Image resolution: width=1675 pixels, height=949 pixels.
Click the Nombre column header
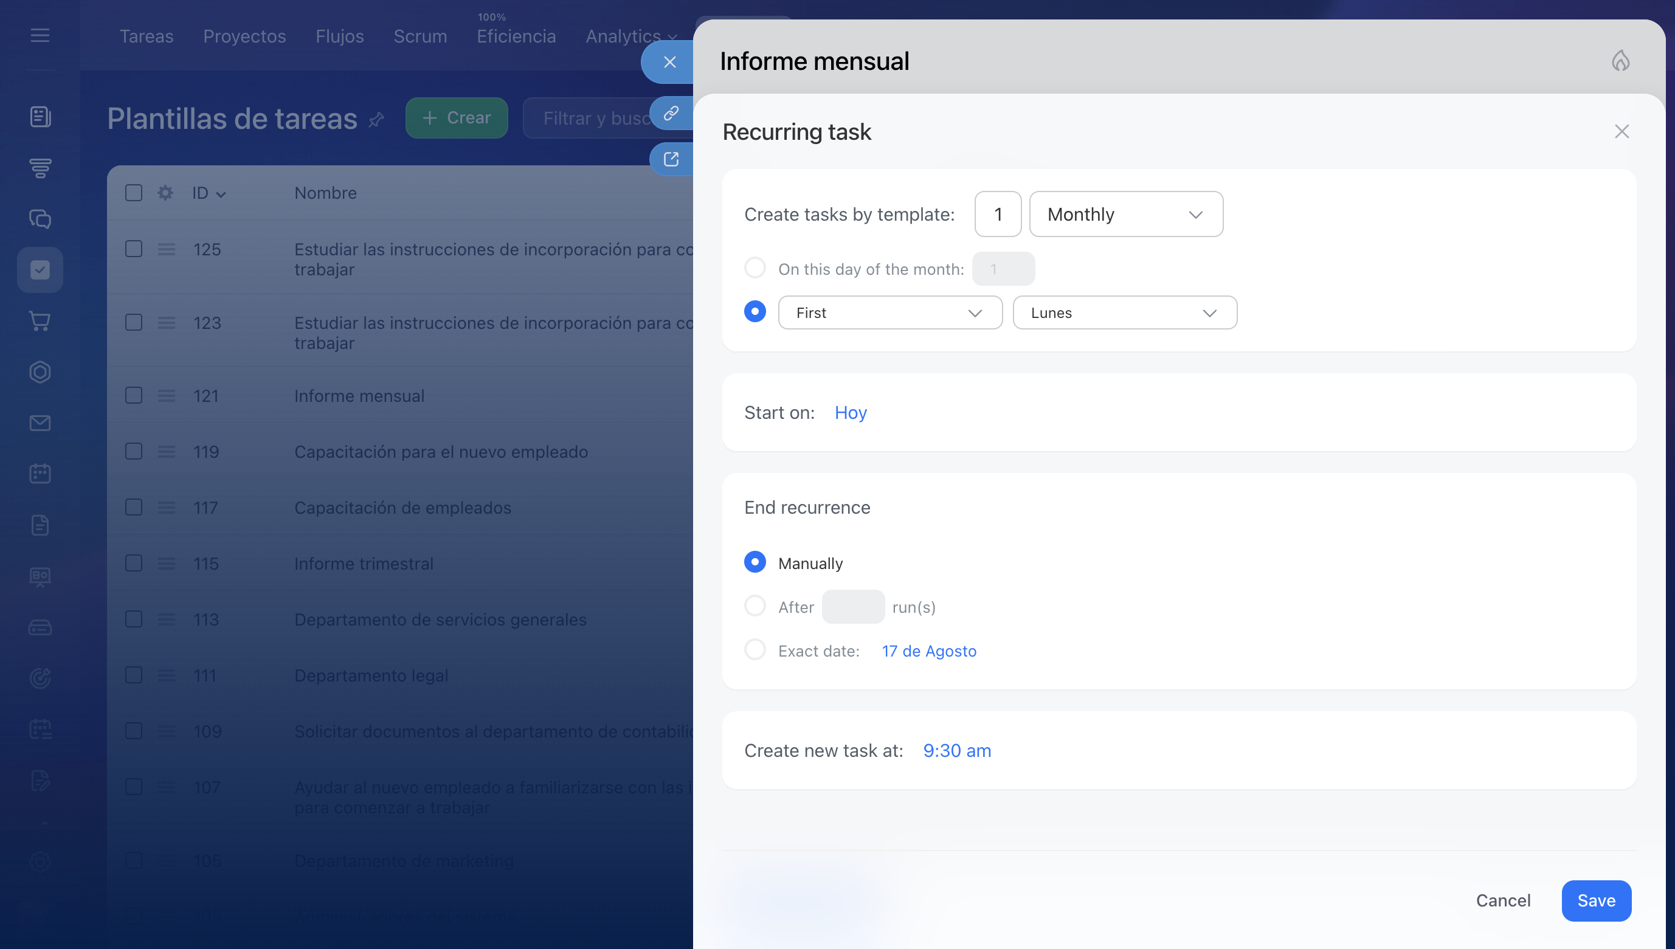[325, 193]
